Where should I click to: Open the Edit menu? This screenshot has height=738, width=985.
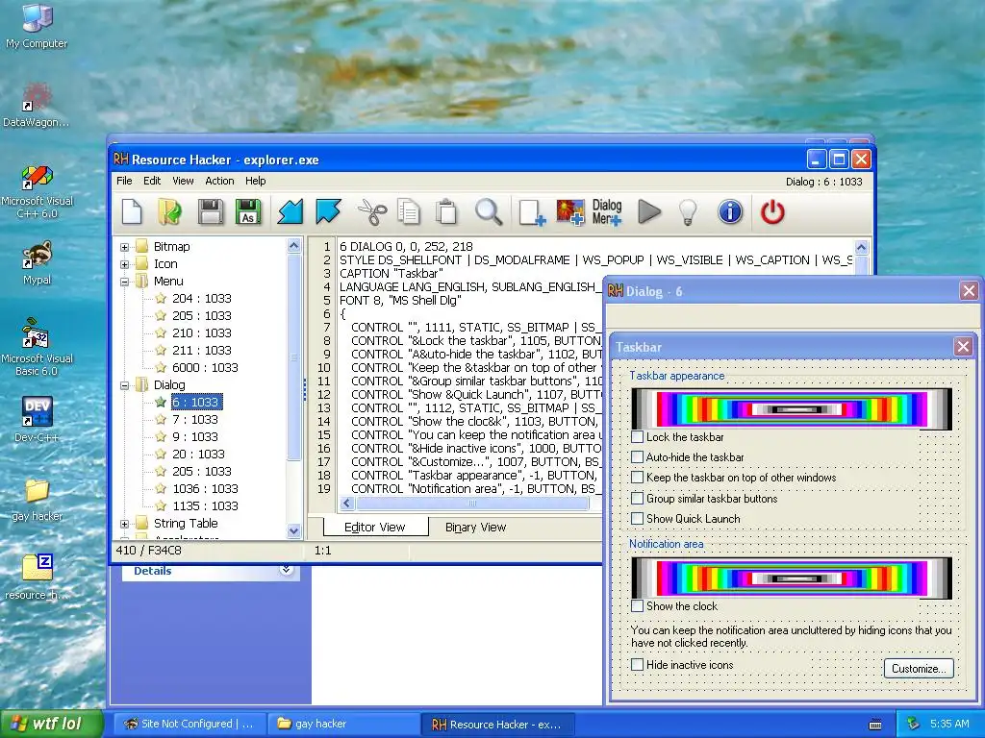click(x=152, y=181)
